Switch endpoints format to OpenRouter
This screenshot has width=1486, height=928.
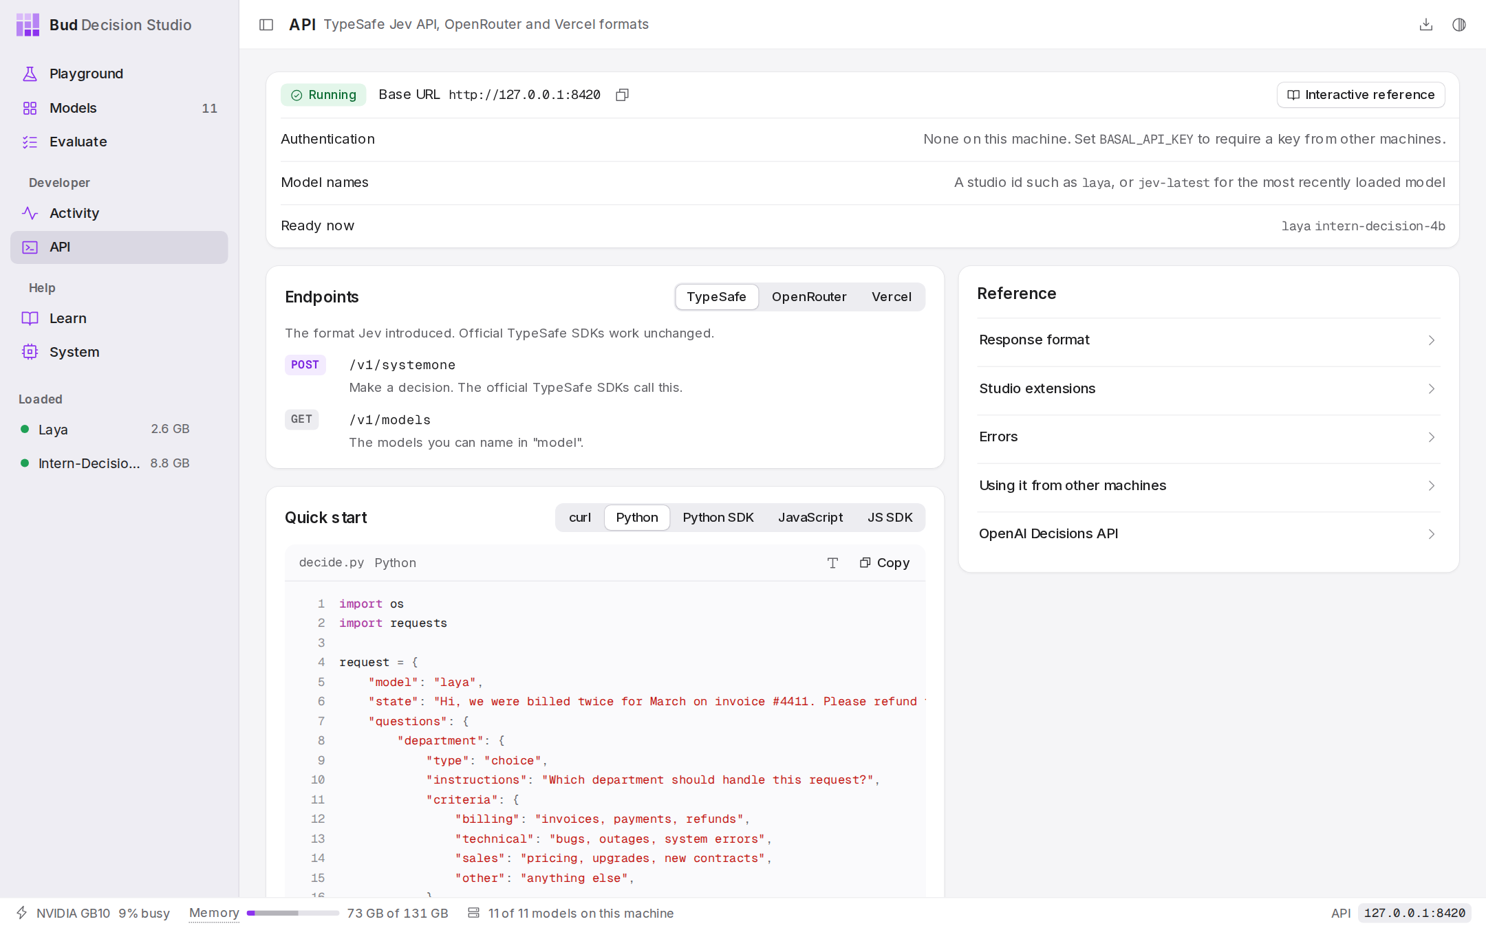pos(809,297)
